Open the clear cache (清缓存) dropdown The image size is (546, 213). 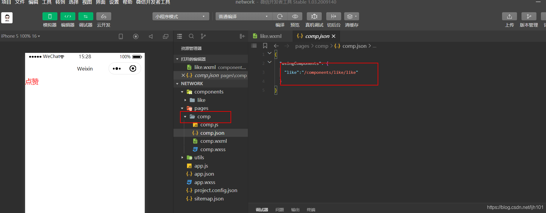352,16
